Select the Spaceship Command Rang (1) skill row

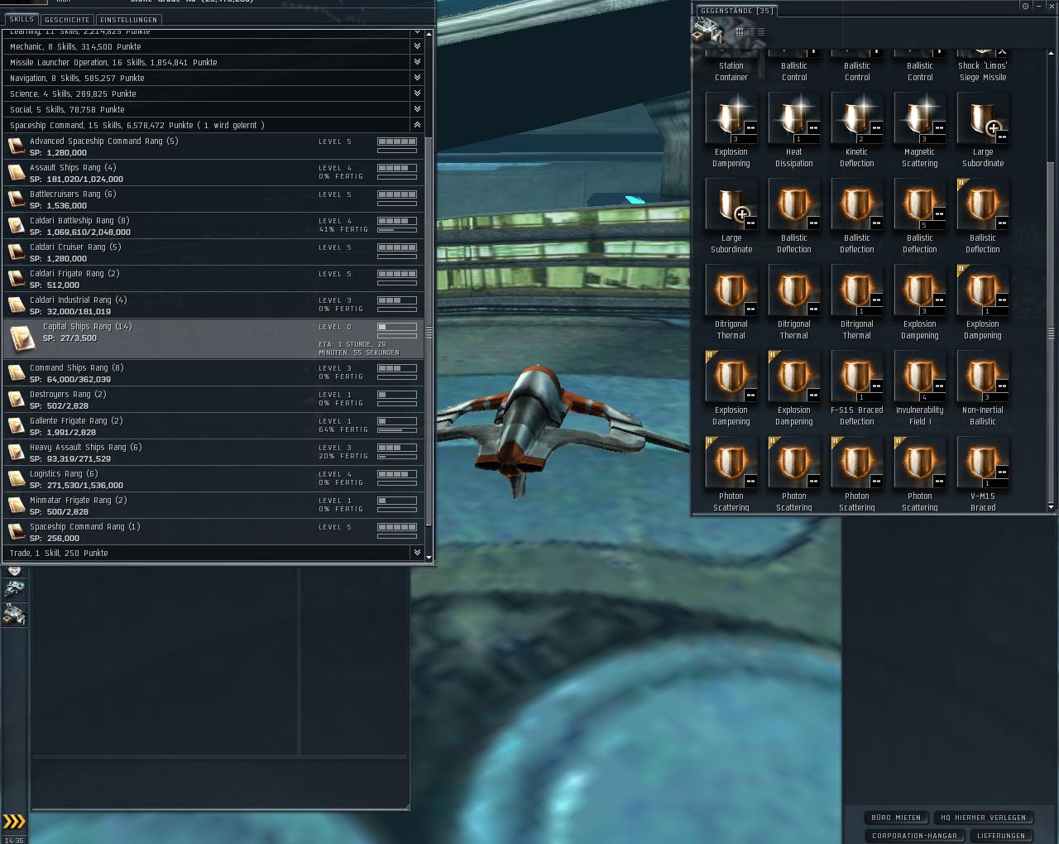(x=213, y=532)
